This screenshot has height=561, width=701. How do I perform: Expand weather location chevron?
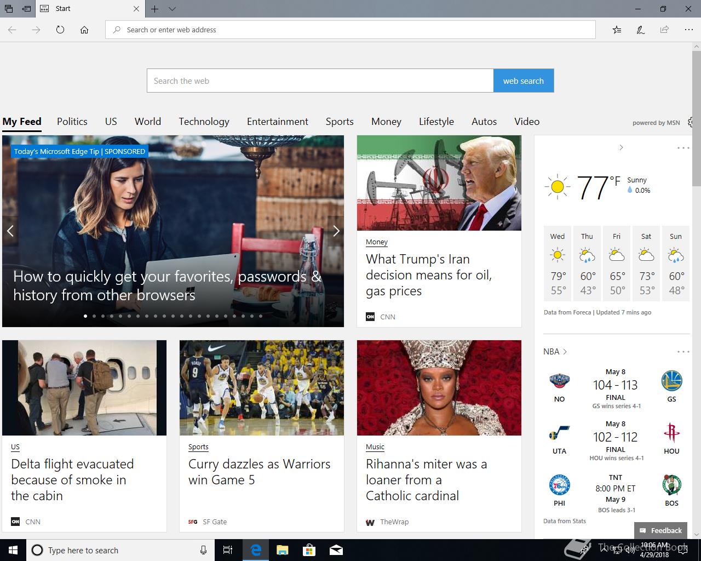(x=621, y=147)
